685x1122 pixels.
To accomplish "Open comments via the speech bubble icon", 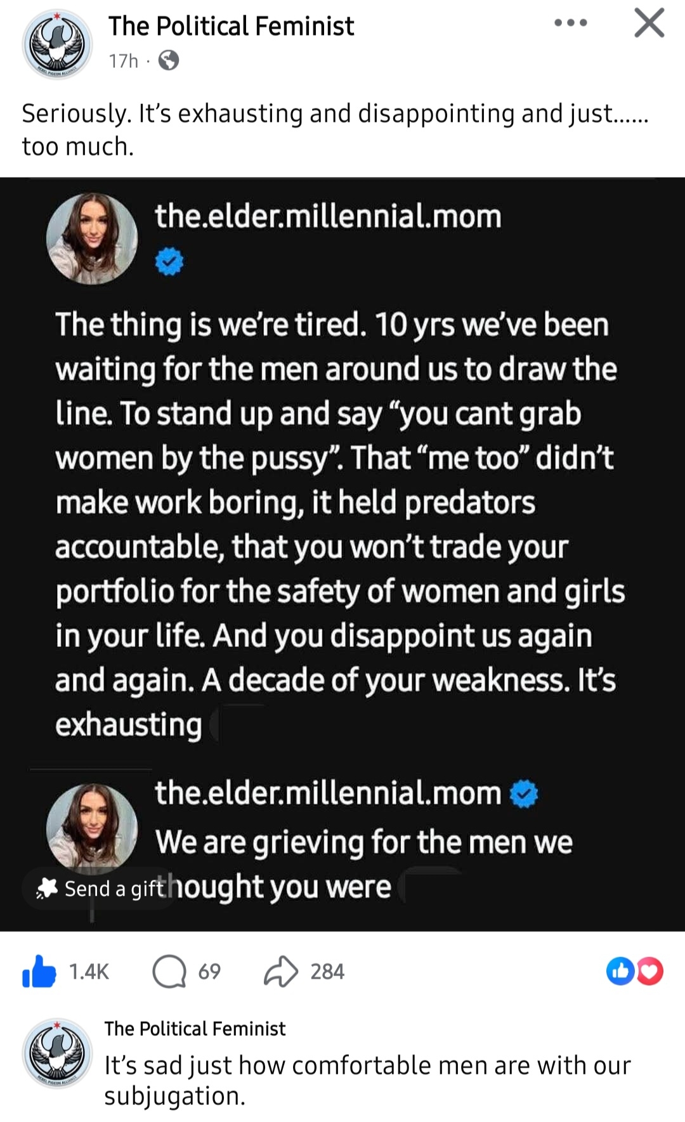I will click(x=169, y=972).
